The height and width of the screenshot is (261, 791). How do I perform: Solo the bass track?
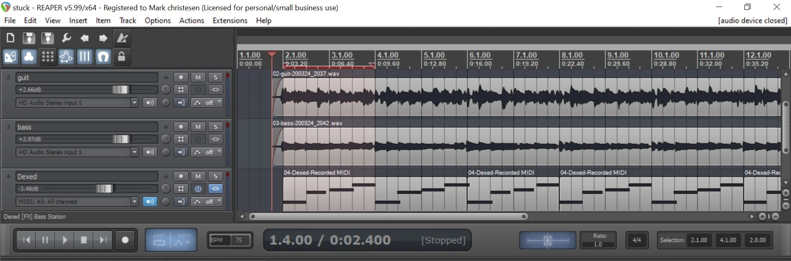point(215,127)
